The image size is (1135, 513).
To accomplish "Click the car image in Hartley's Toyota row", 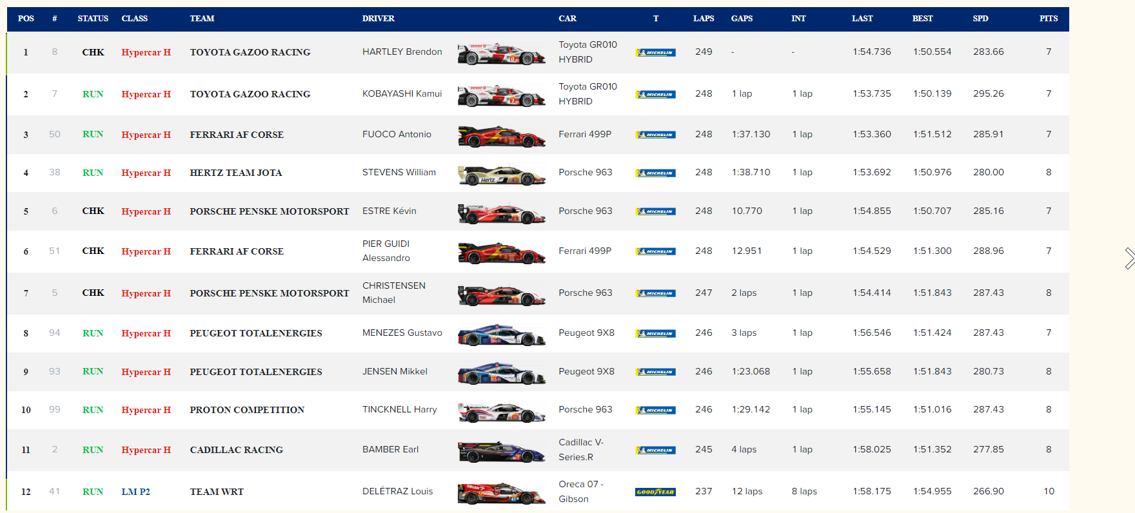I will (x=501, y=54).
